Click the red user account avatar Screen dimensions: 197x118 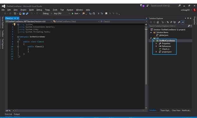pos(194,10)
